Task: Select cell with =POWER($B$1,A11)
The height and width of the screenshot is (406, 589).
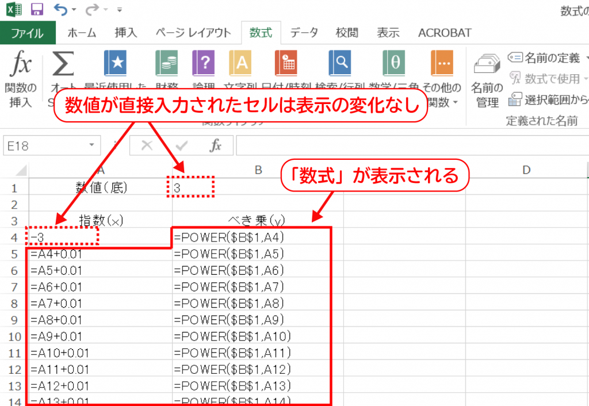Action: click(258, 353)
